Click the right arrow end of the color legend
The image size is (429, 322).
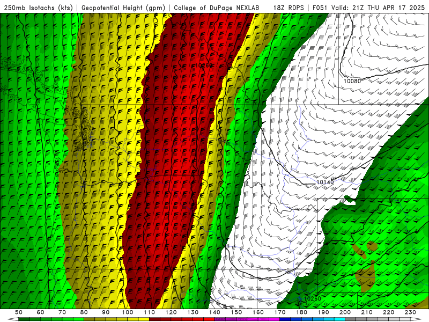[416, 319]
